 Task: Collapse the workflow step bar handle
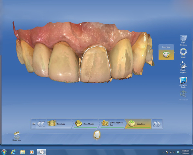33,124
